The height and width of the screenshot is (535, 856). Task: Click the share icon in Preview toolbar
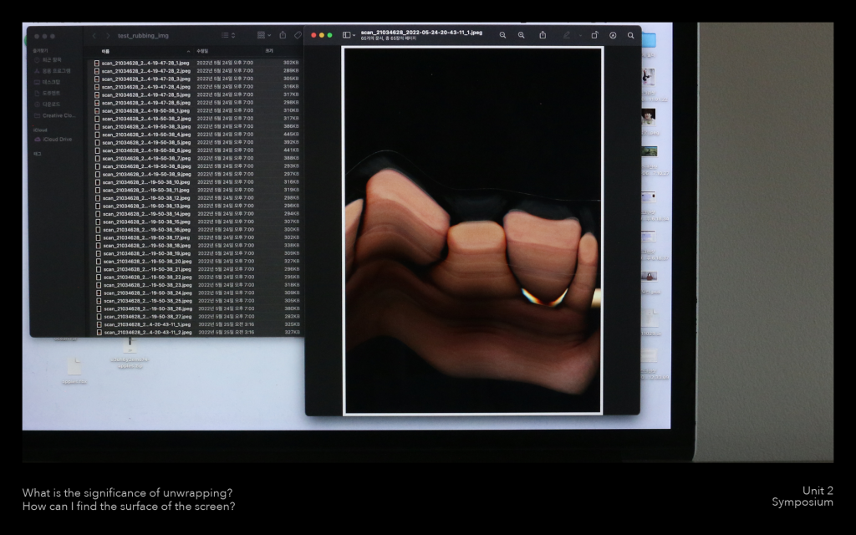coord(543,35)
